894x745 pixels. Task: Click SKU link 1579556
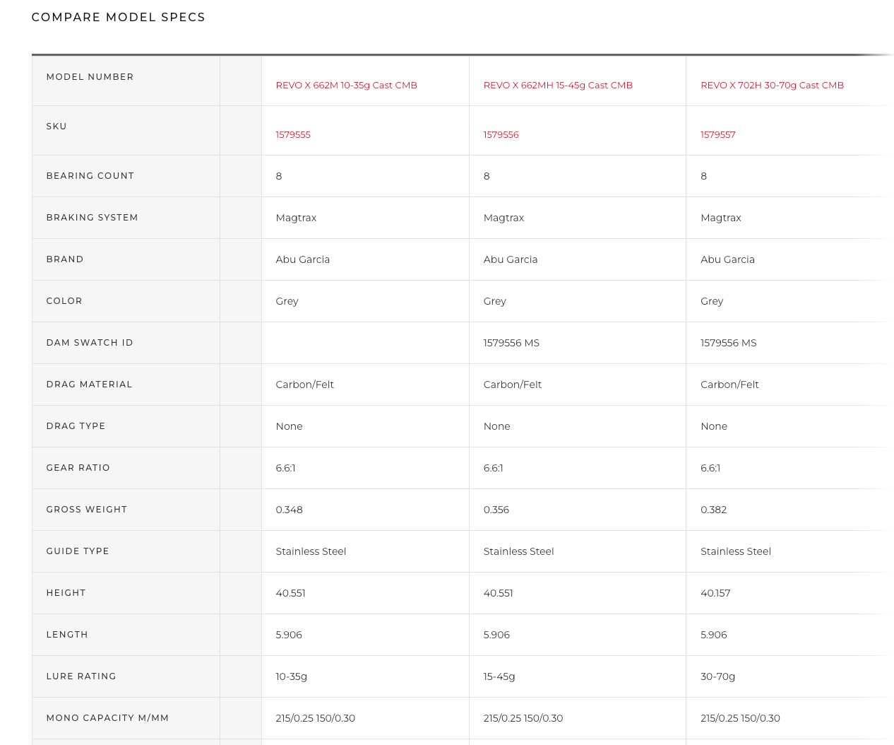tap(501, 135)
